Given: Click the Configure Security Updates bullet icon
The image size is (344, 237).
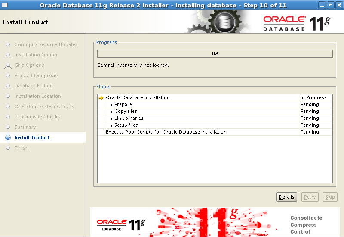Looking at the screenshot, I should point(8,44).
